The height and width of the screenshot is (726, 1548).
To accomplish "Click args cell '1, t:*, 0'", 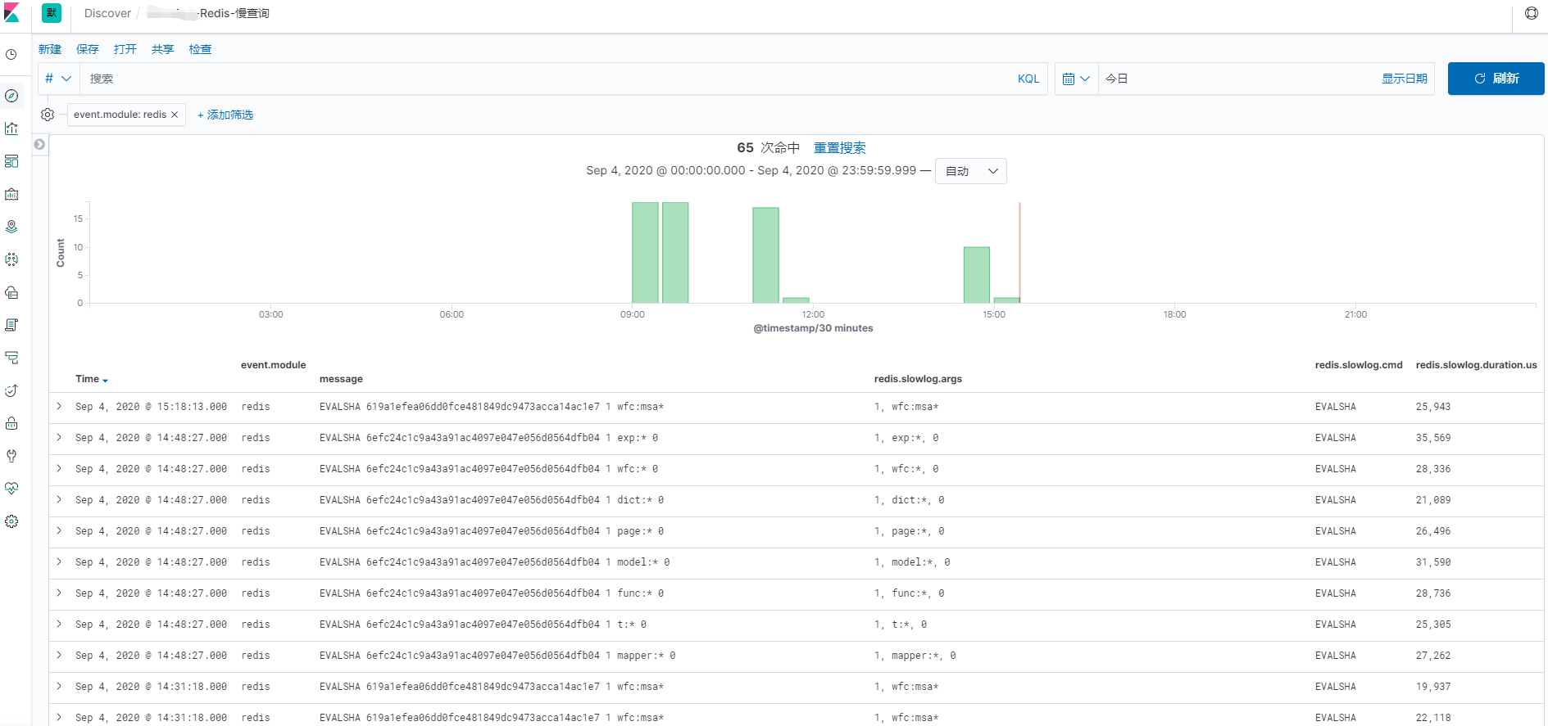I will [901, 625].
